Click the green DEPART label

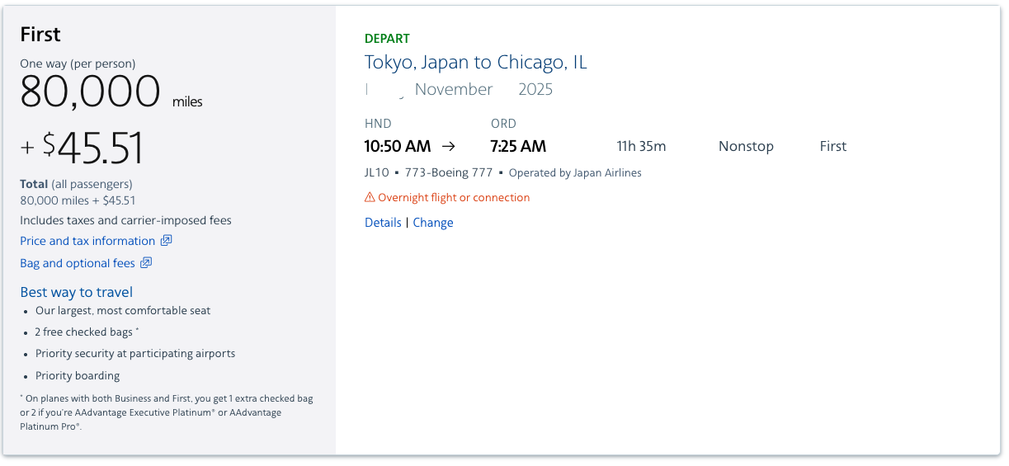[x=387, y=39]
